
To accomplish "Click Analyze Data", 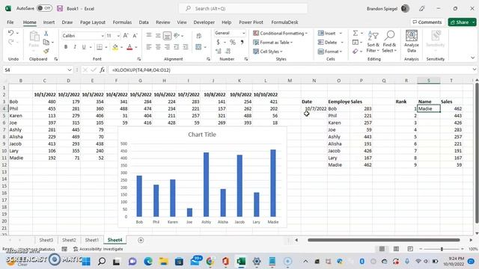I will click(412, 42).
